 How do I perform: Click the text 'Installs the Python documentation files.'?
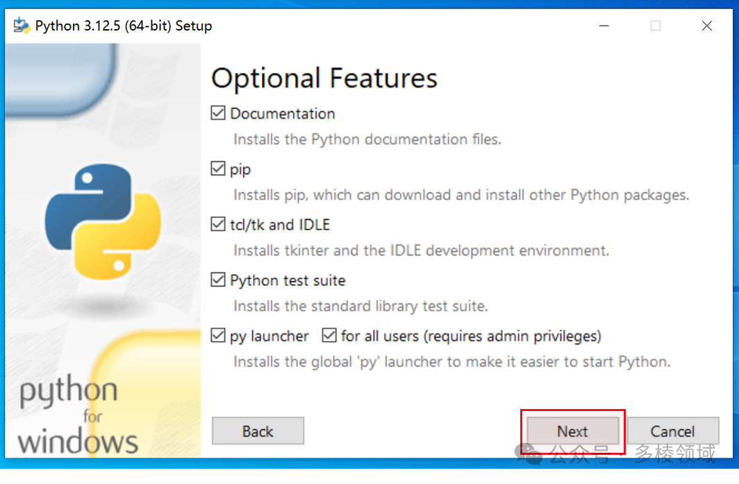tap(367, 140)
